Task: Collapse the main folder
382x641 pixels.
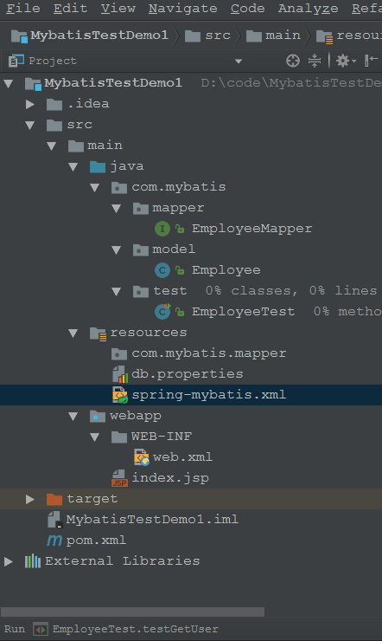Action: coord(51,146)
